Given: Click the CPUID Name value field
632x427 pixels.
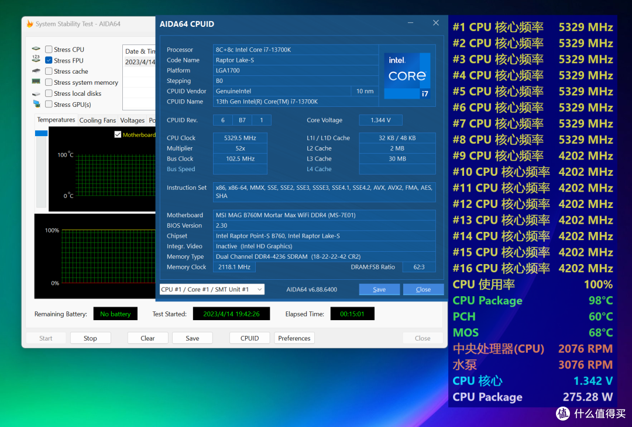Looking at the screenshot, I should tap(296, 102).
